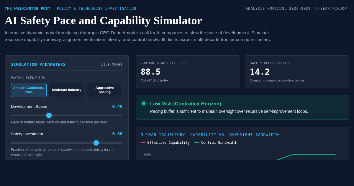The height and width of the screenshot is (186, 354).
Task: Click the Development Speed slider handle
Action: (x=49, y=115)
